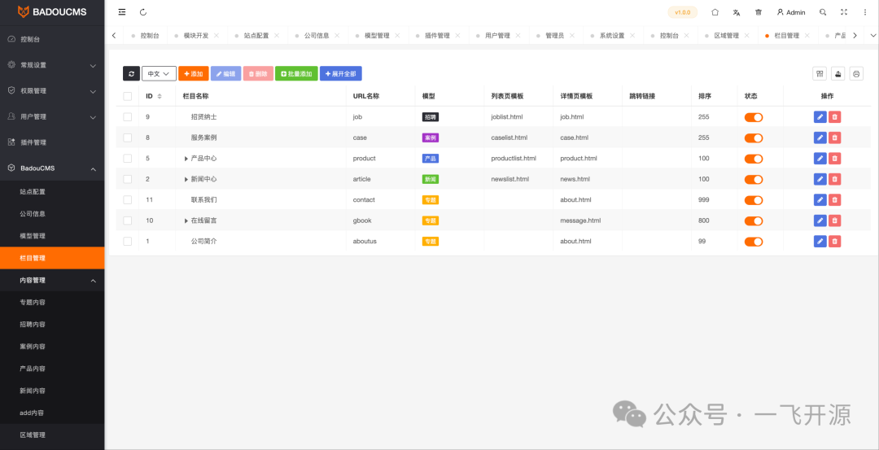879x450 pixels.
Task: Switch to the 公司信息 tab
Action: coord(317,35)
